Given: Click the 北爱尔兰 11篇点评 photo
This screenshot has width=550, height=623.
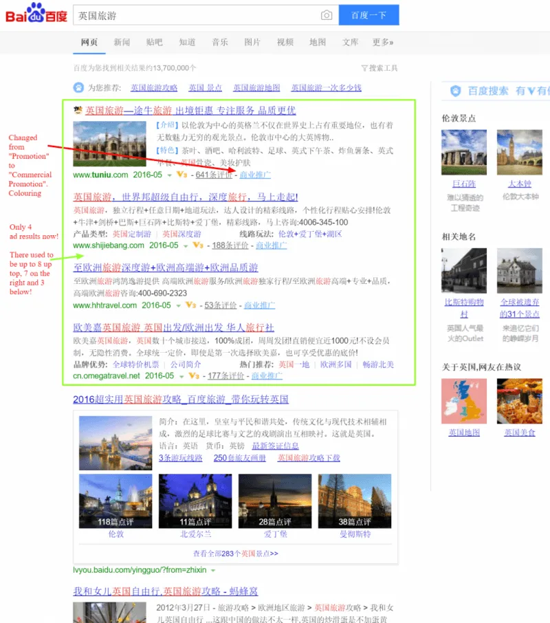Looking at the screenshot, I should [x=195, y=501].
